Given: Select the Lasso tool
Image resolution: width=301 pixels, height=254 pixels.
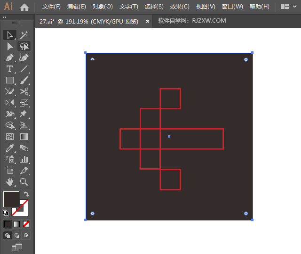Looking at the screenshot, I should click(24, 46).
